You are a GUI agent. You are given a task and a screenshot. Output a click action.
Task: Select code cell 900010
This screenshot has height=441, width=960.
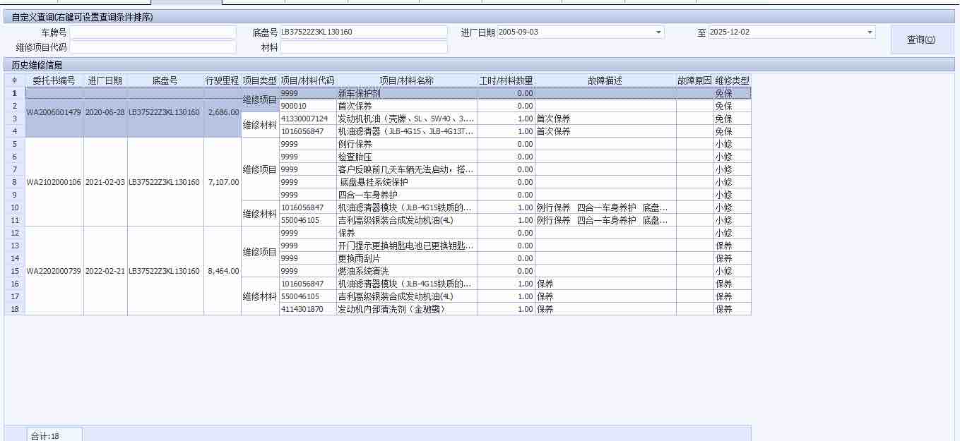pos(308,106)
